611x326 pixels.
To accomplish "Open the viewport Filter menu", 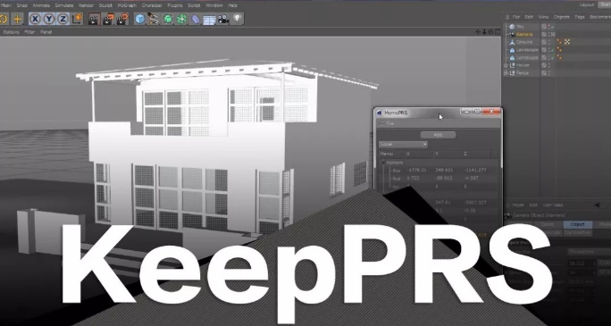I will pos(29,32).
